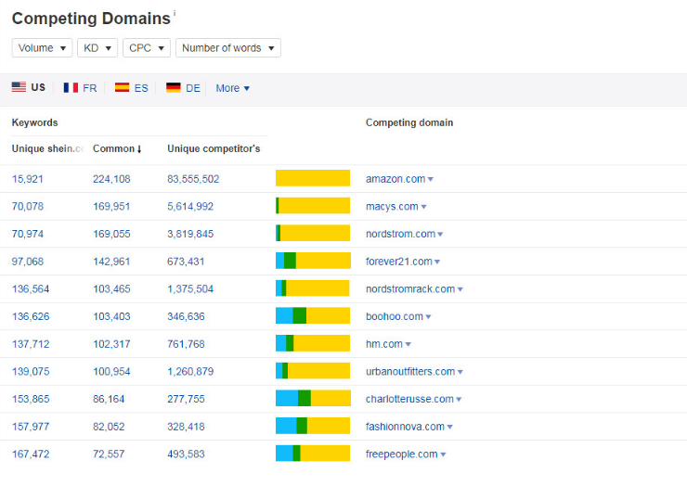Image resolution: width=687 pixels, height=499 pixels.
Task: Expand the caret next to amazon.com
Action: (430, 179)
